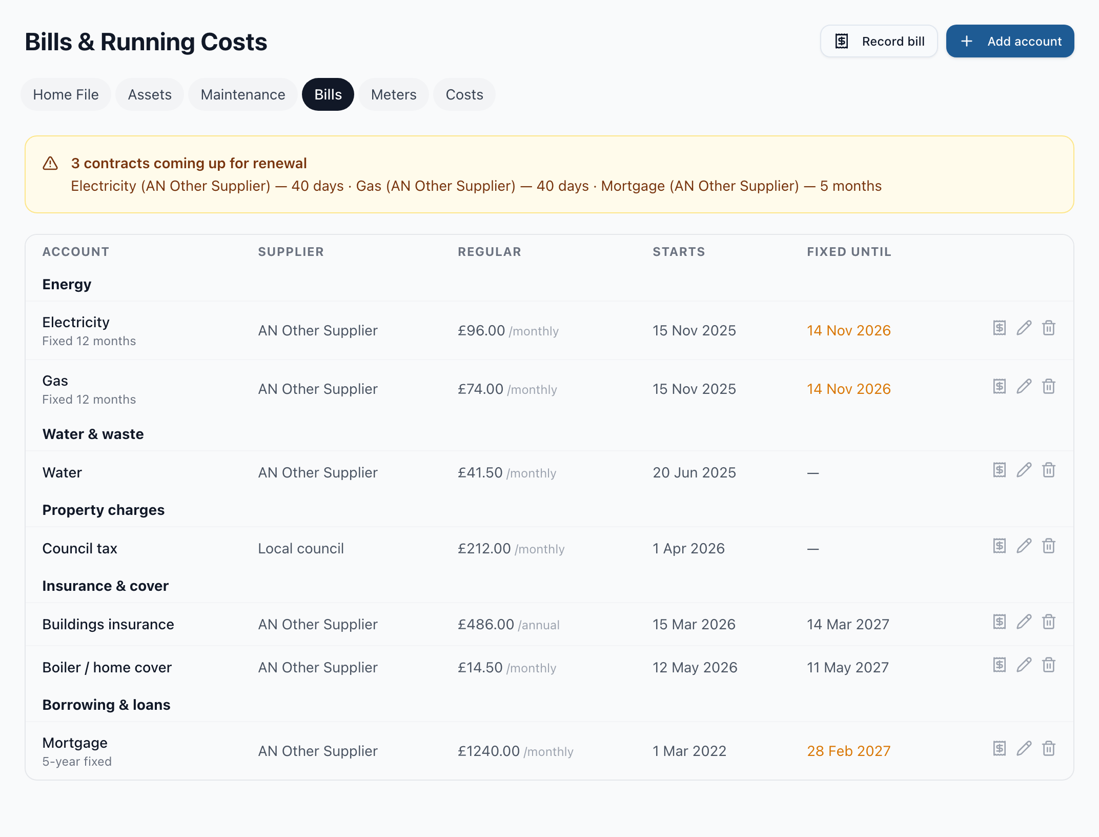Click the Electricity fixed until date 14 Nov 2026

tap(849, 330)
